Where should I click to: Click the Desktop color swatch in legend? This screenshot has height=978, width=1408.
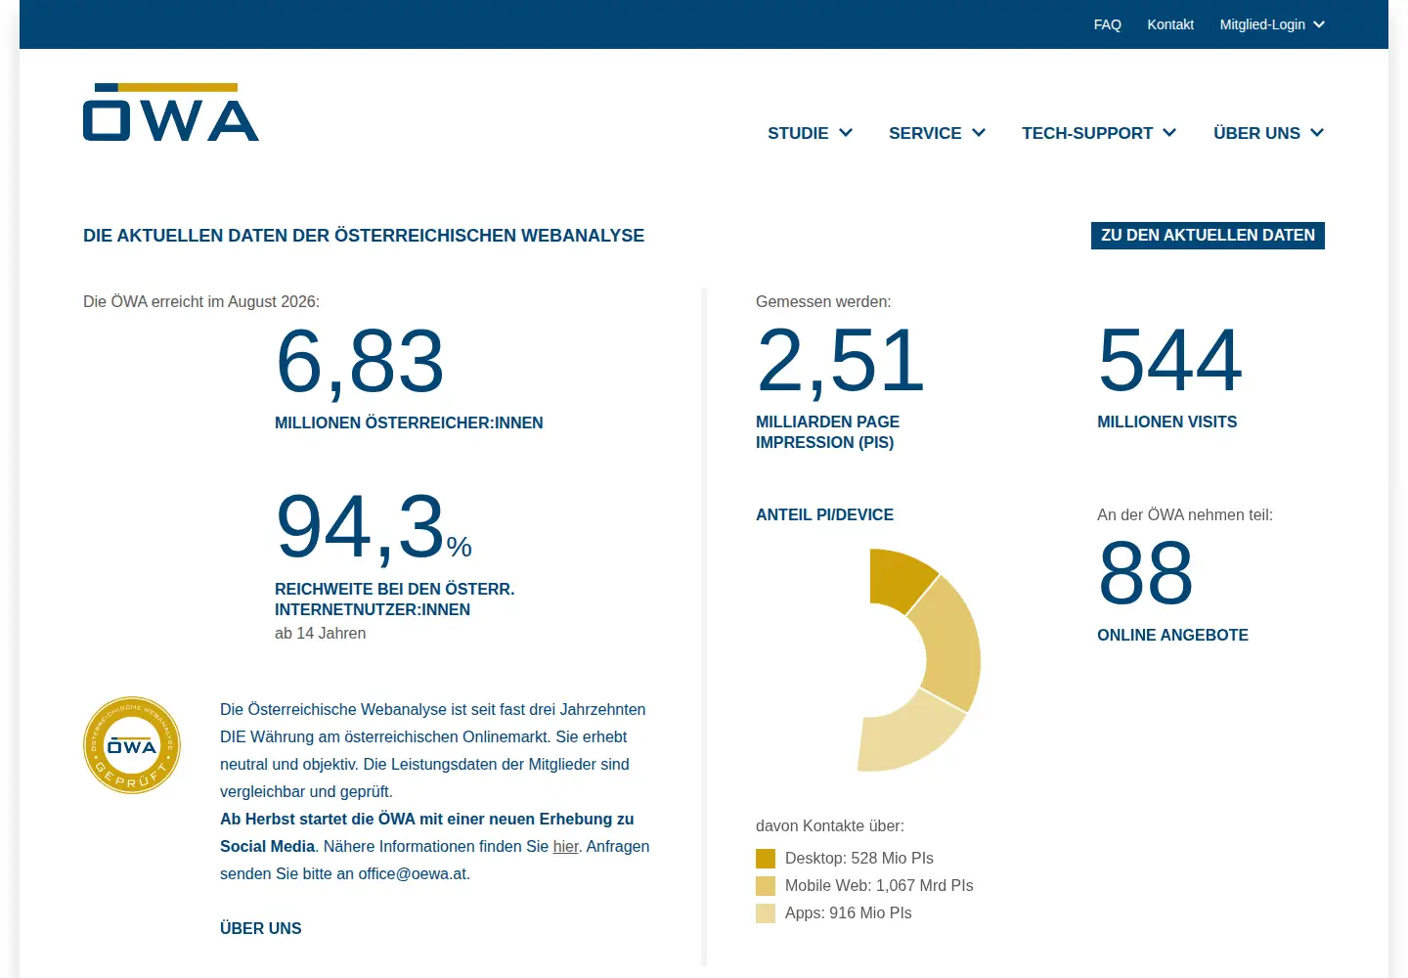tap(766, 859)
